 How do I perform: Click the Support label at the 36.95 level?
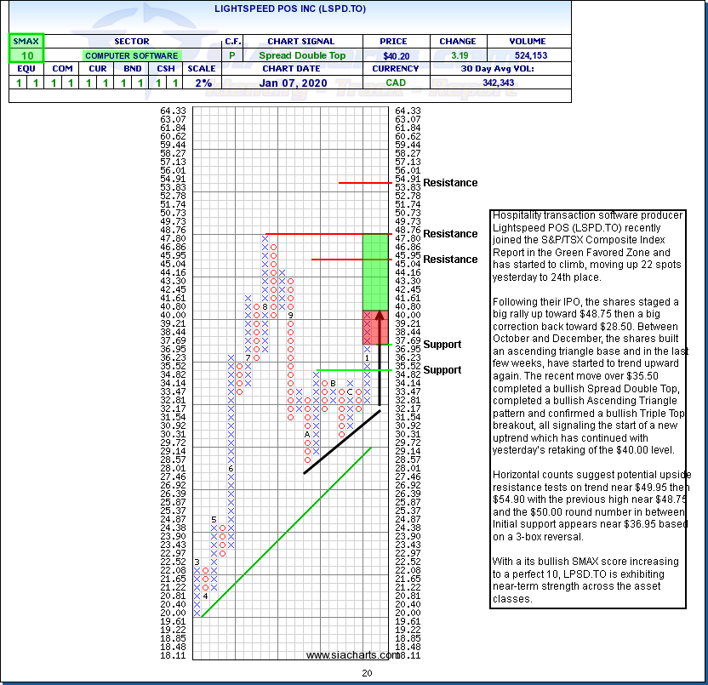point(442,345)
